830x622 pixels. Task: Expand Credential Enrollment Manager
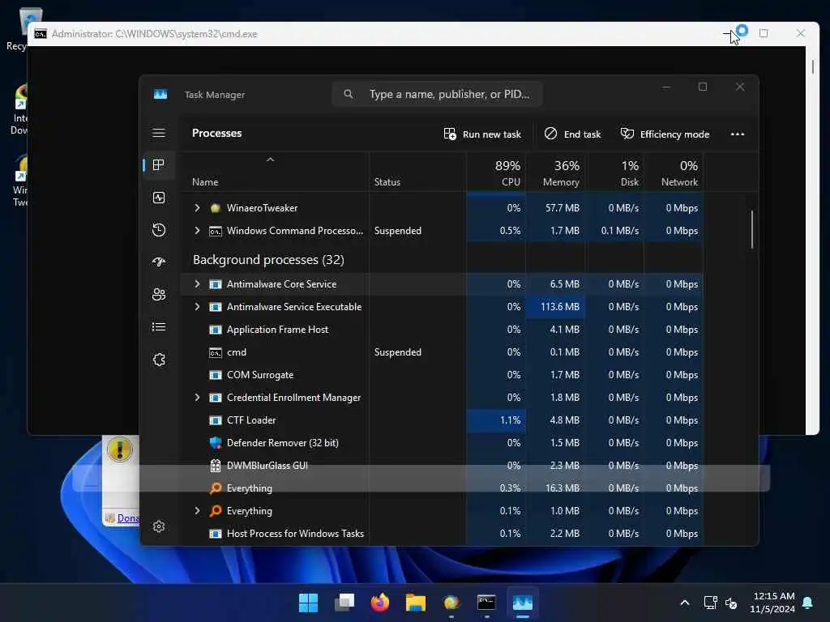(197, 397)
